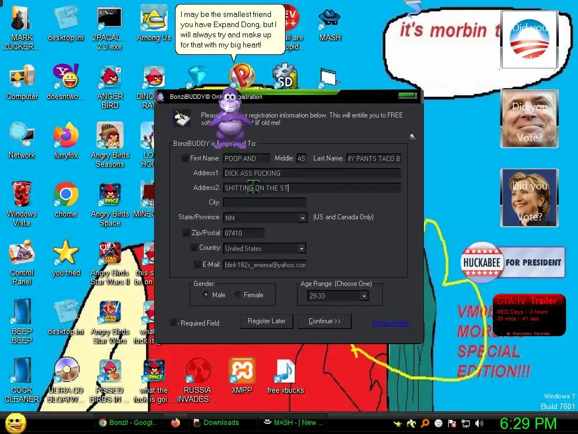This screenshot has height=434, width=578.
Task: Click the Firefox taskbar icon
Action: coord(176,423)
